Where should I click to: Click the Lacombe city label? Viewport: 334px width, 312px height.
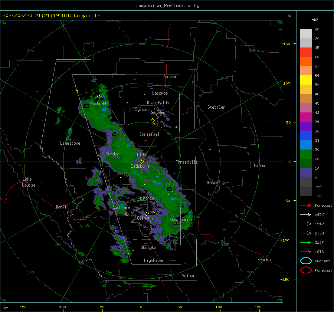160,93
